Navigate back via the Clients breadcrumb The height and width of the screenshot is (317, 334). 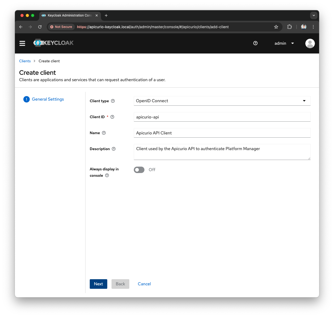(x=25, y=61)
